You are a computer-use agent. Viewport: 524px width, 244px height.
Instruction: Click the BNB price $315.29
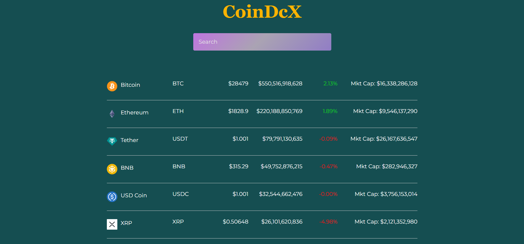click(239, 166)
